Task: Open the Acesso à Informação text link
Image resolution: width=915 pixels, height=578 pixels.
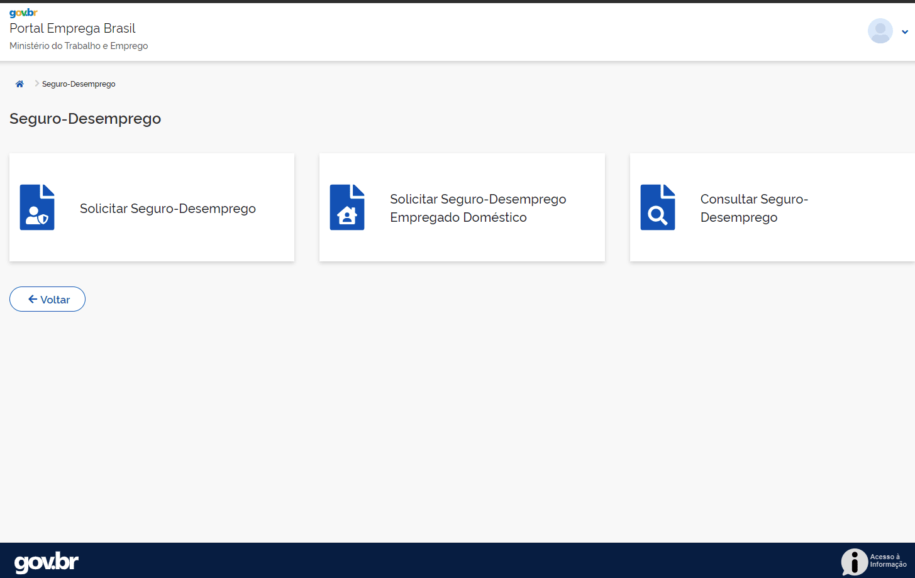Action: tap(888, 560)
